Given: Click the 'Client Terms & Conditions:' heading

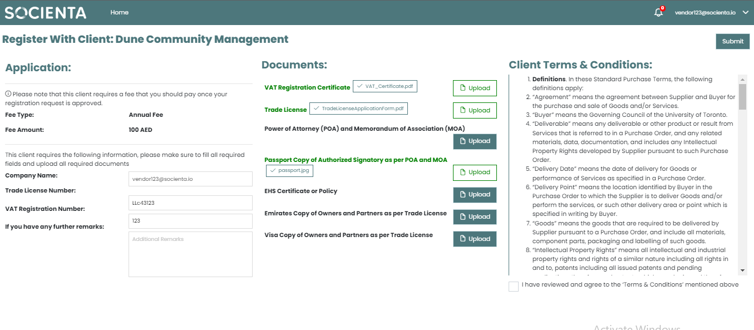Looking at the screenshot, I should point(580,65).
